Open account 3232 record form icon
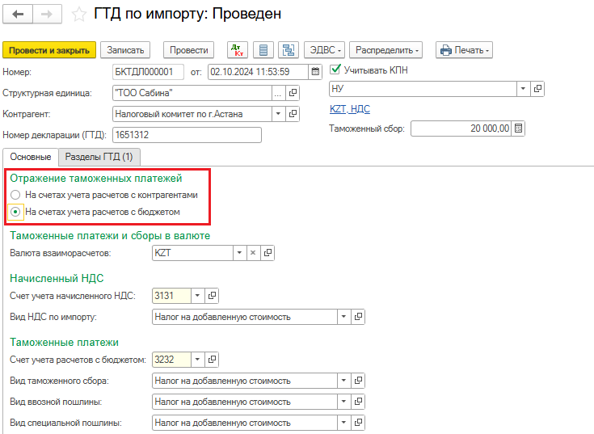Screen dimensions: 594x434 tap(212, 359)
